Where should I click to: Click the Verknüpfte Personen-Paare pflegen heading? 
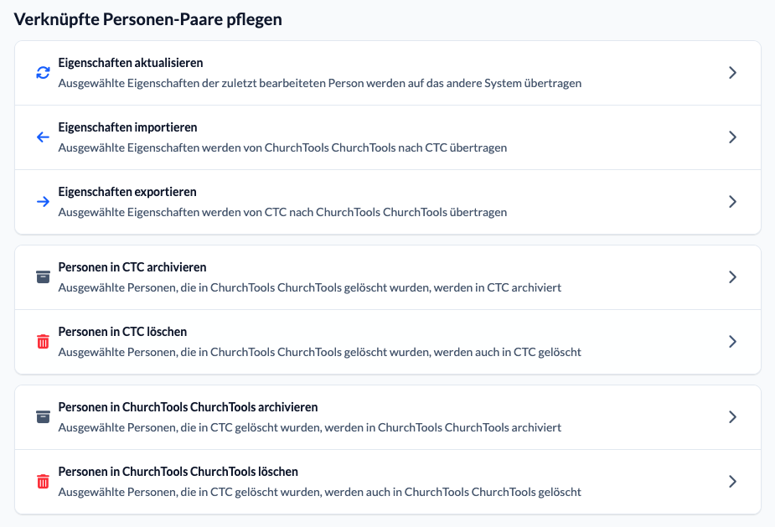coord(147,19)
